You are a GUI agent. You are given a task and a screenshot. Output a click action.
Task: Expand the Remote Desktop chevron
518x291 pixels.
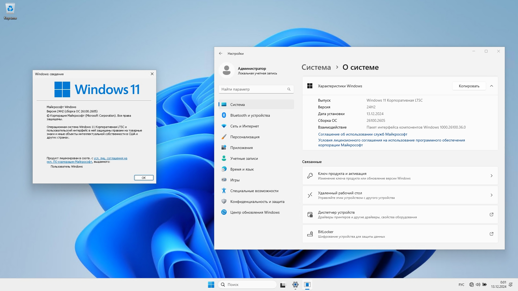coord(492,195)
